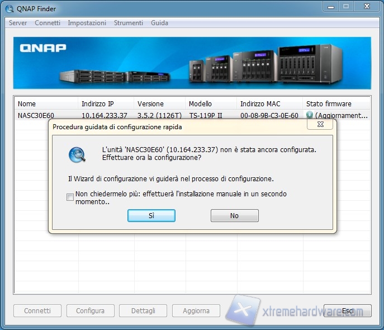384x330 pixels.
Task: Click the Versione column header
Action: coord(159,103)
